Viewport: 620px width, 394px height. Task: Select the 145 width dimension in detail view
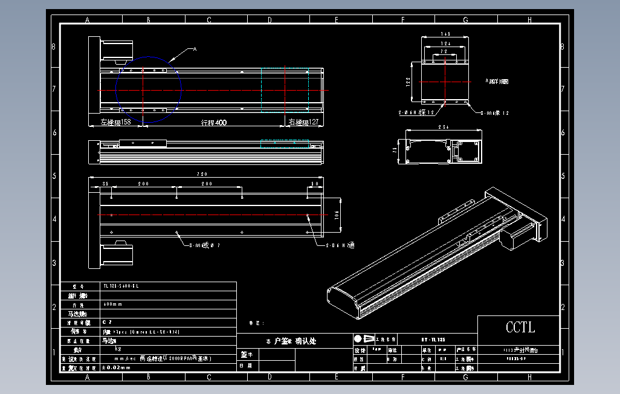(445, 34)
